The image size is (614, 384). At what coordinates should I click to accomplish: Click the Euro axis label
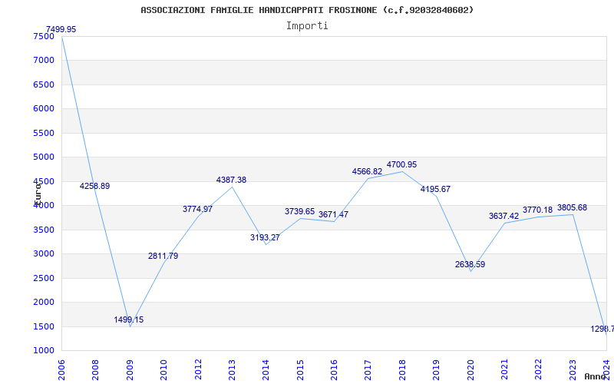tap(38, 194)
